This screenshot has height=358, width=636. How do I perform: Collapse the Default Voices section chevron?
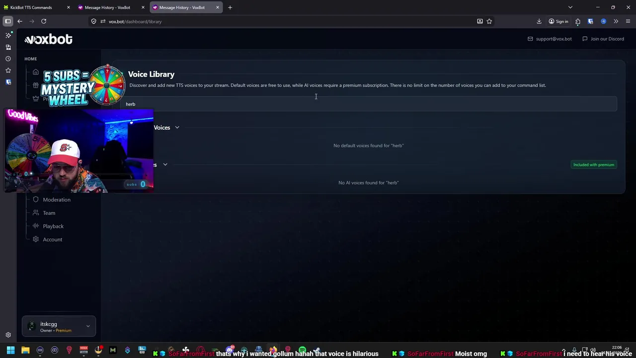pyautogui.click(x=177, y=128)
